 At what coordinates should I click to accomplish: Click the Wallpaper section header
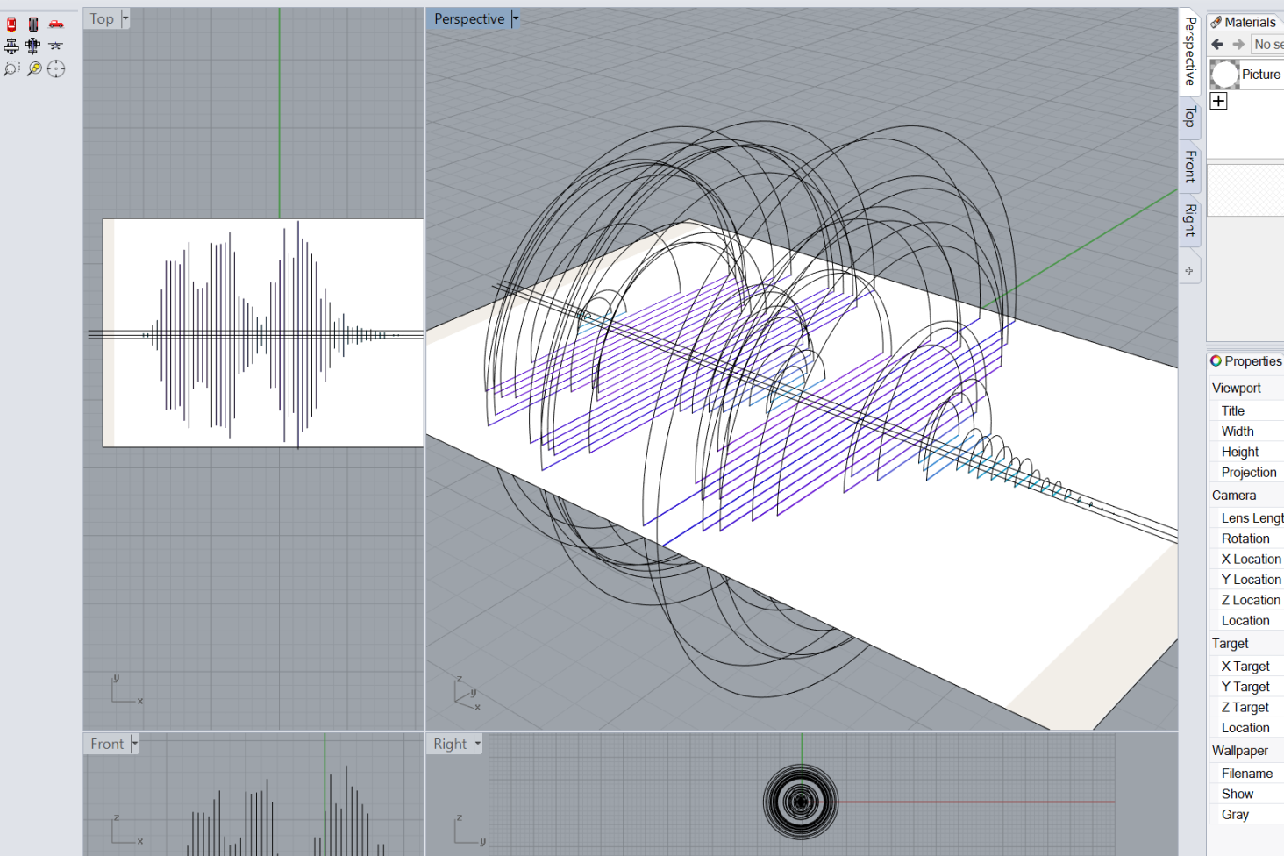point(1245,751)
